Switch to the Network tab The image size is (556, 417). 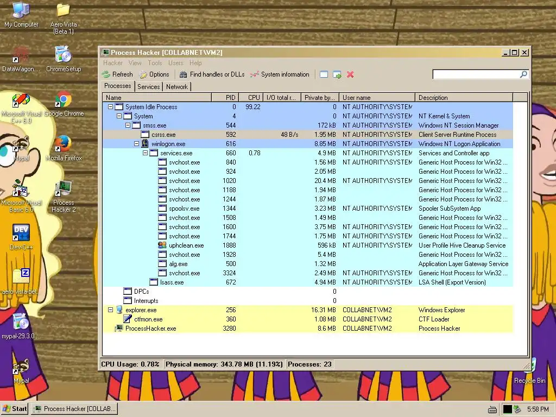pos(177,87)
